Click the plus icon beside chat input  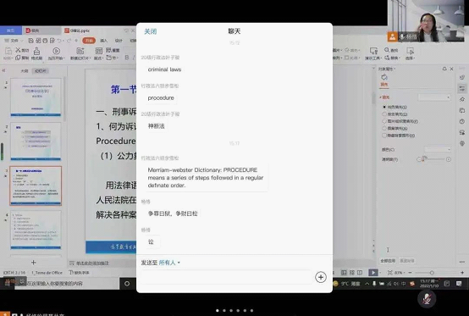pos(321,277)
